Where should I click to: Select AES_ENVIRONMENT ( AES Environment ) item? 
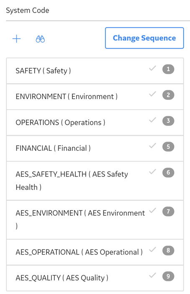[x=95, y=220]
